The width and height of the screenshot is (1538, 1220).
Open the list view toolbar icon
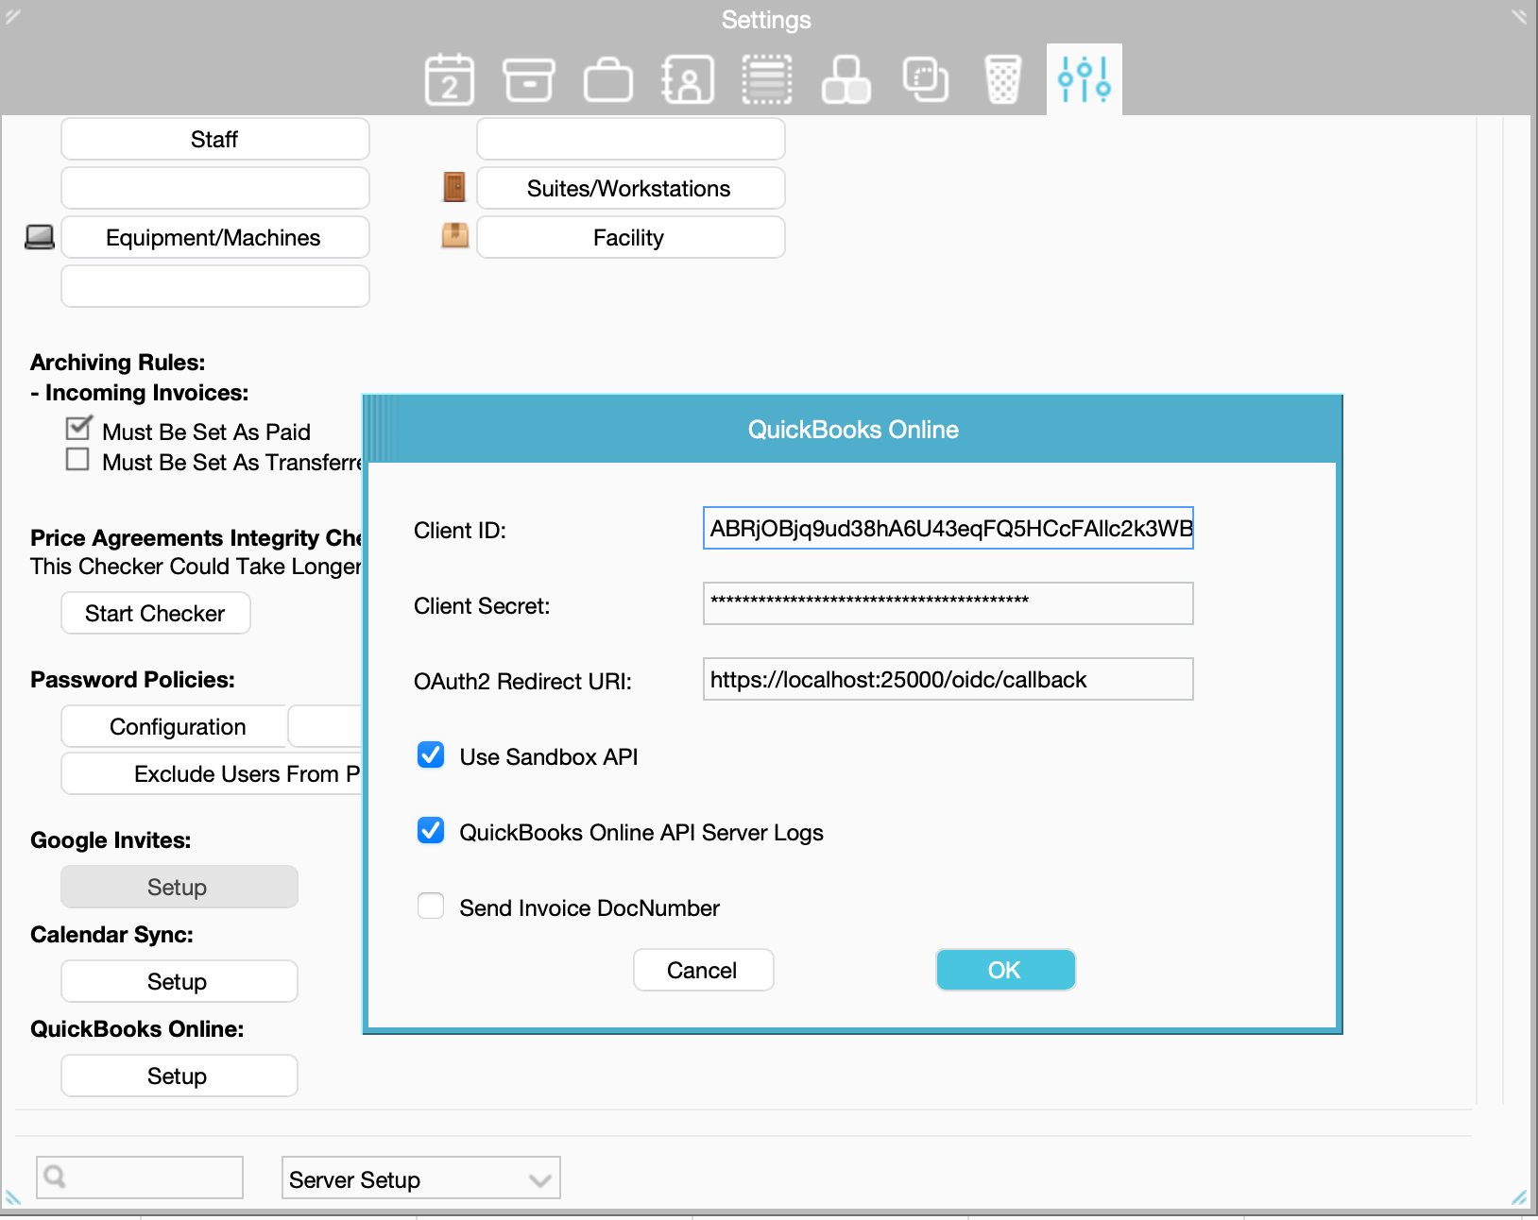point(767,79)
